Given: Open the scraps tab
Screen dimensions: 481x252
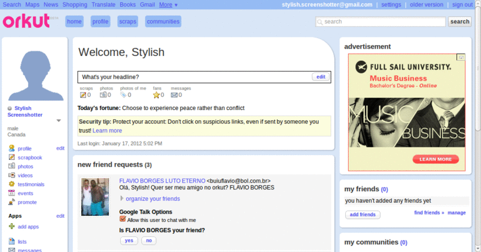Looking at the screenshot, I should point(127,22).
